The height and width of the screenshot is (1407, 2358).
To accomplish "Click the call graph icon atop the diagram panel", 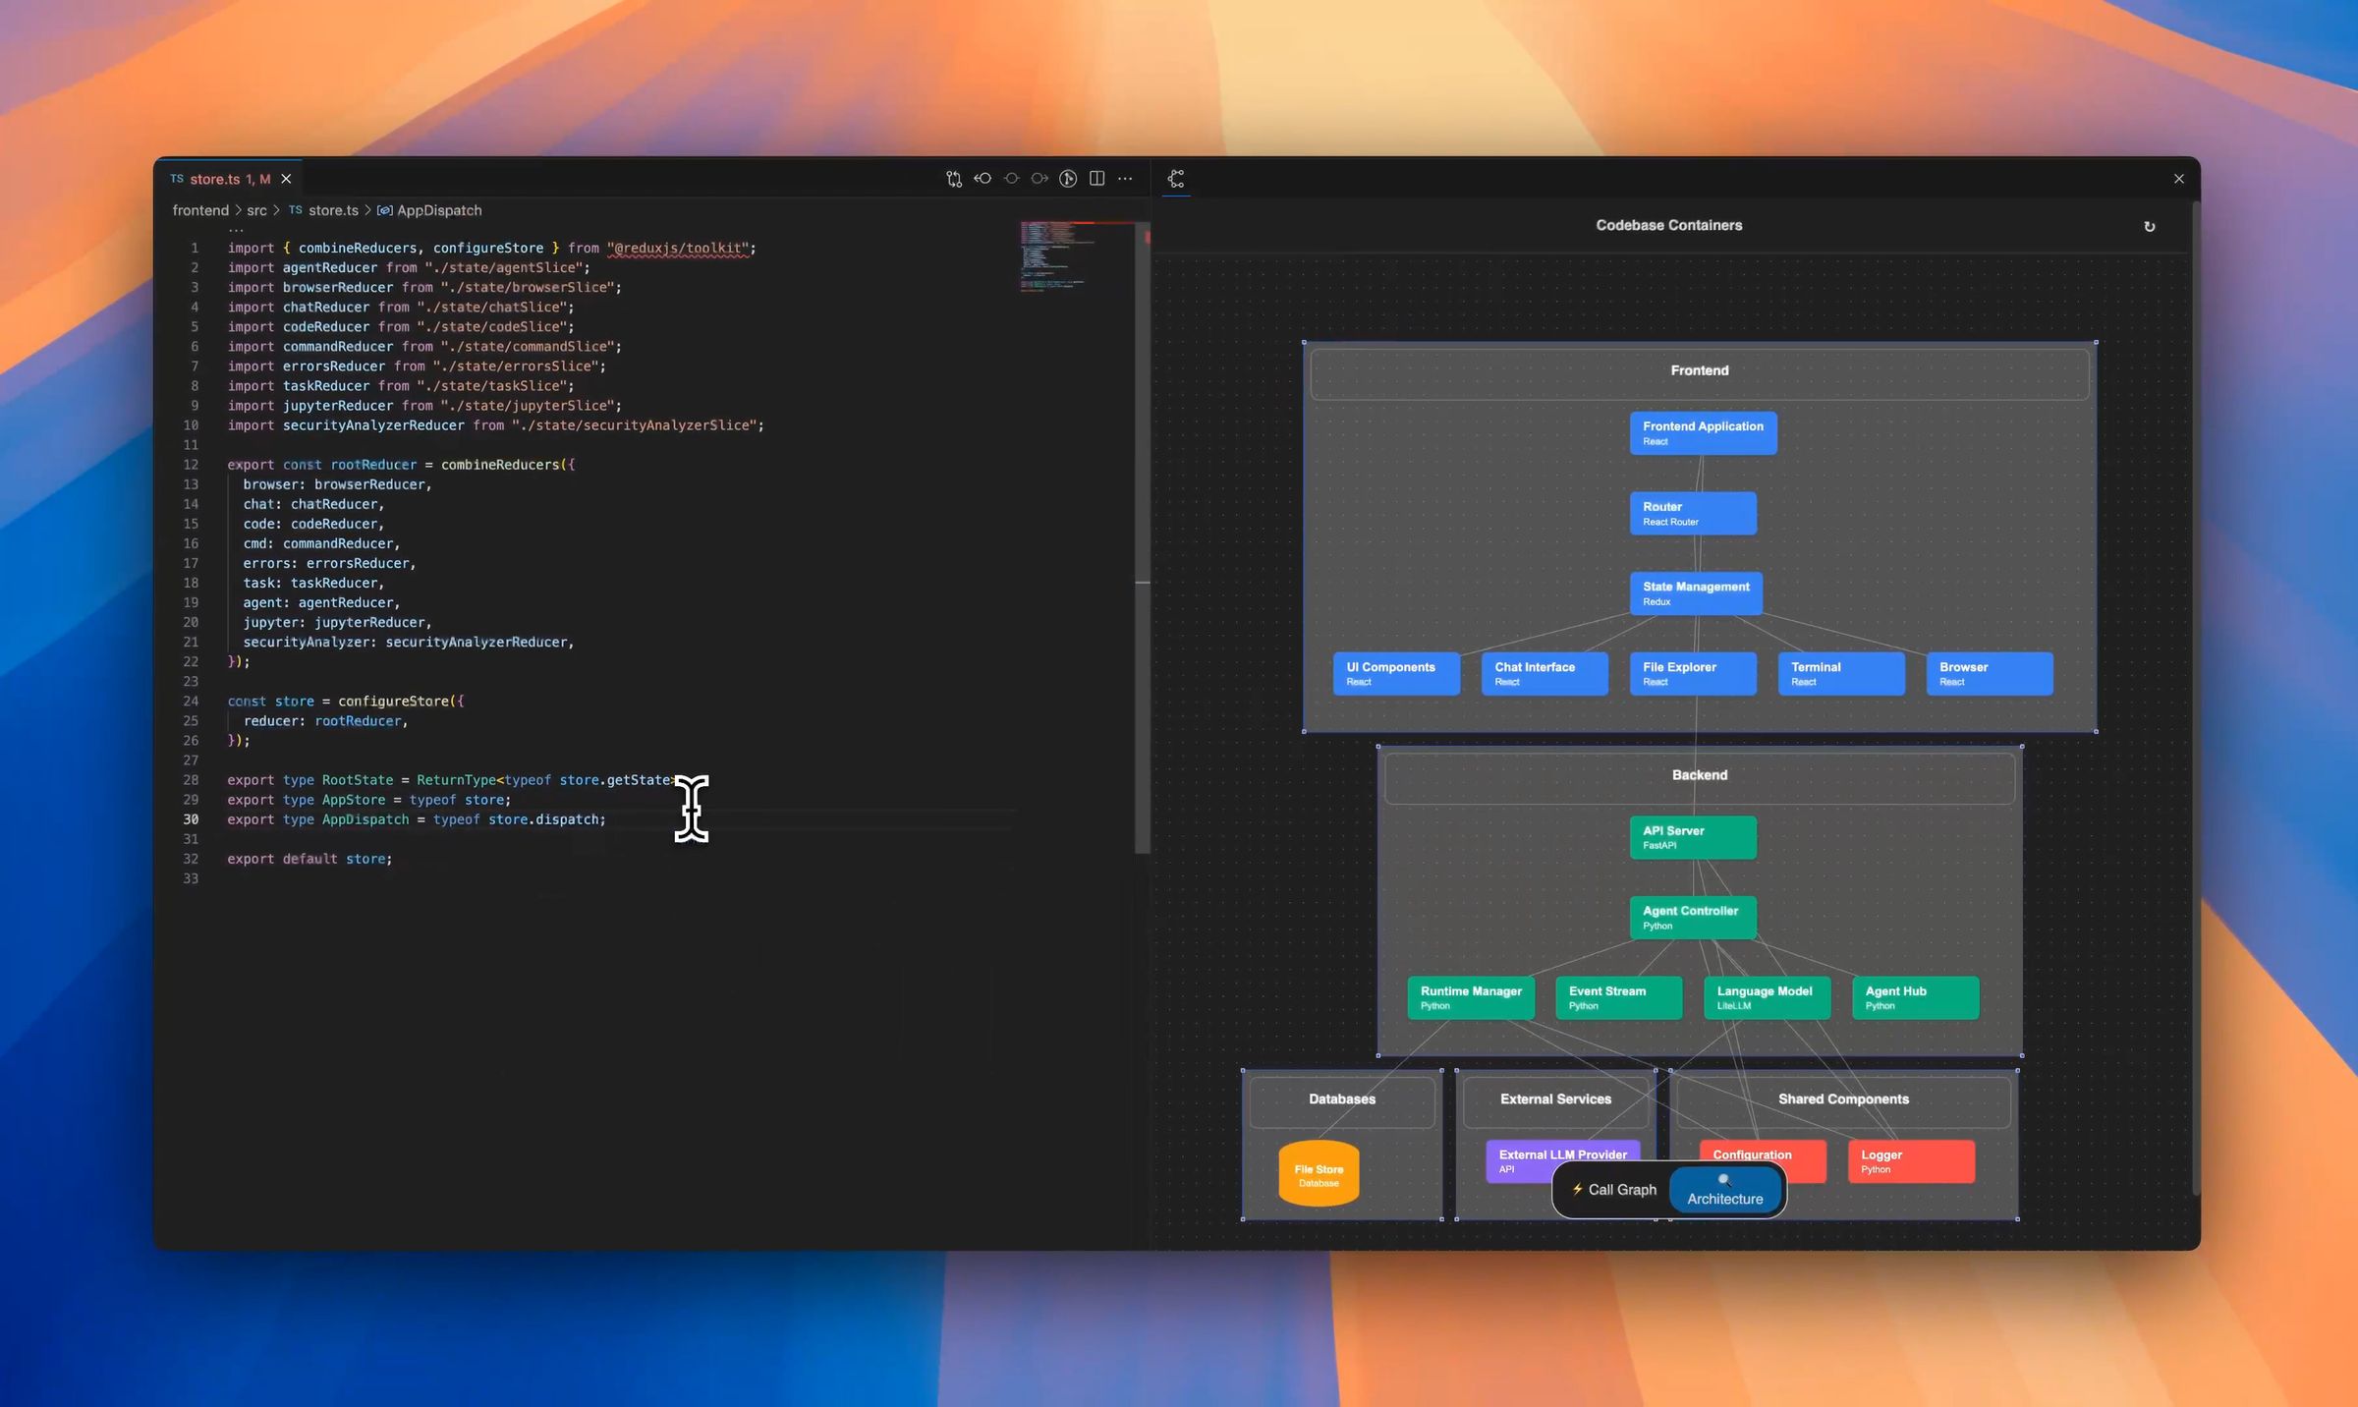I will point(1176,178).
